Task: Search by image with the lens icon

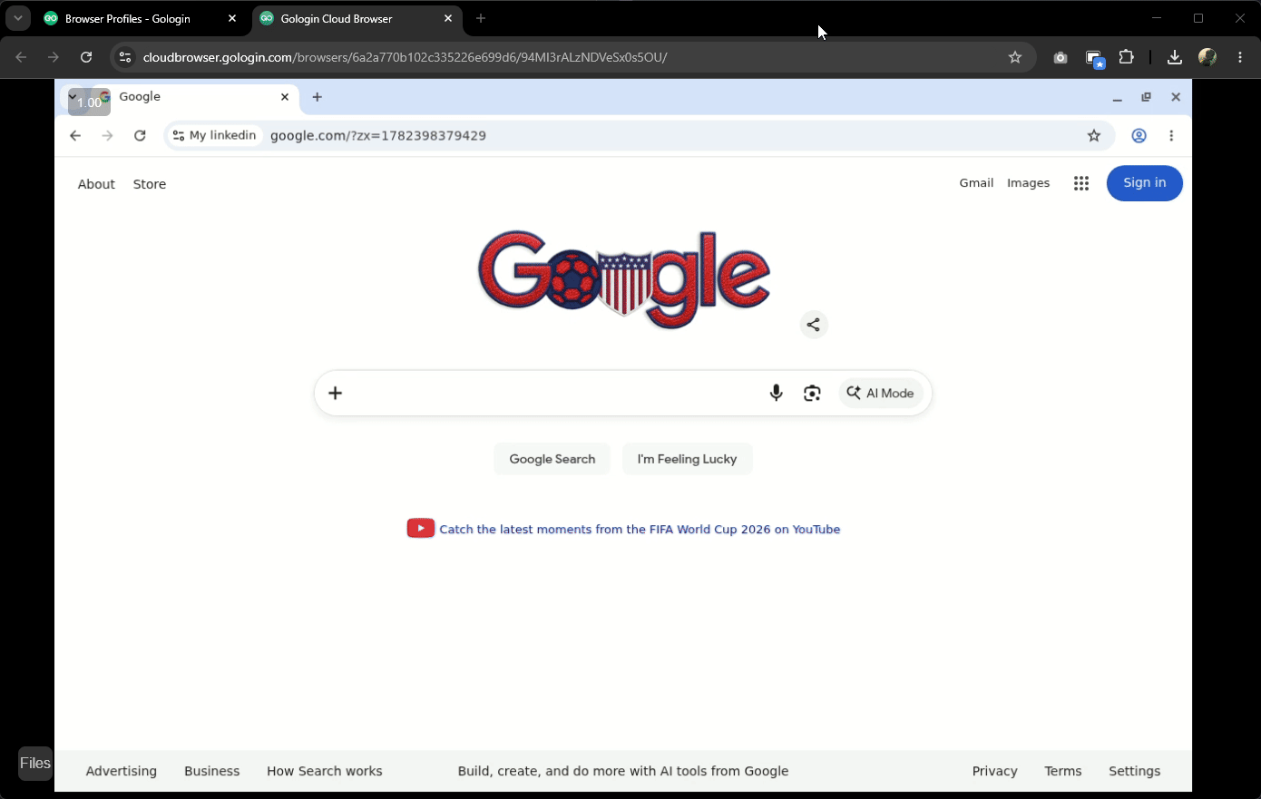Action: click(x=812, y=393)
